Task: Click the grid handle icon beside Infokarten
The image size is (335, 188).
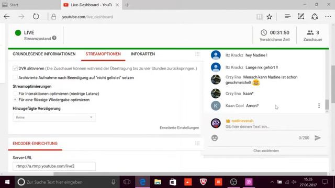Action: point(197,54)
